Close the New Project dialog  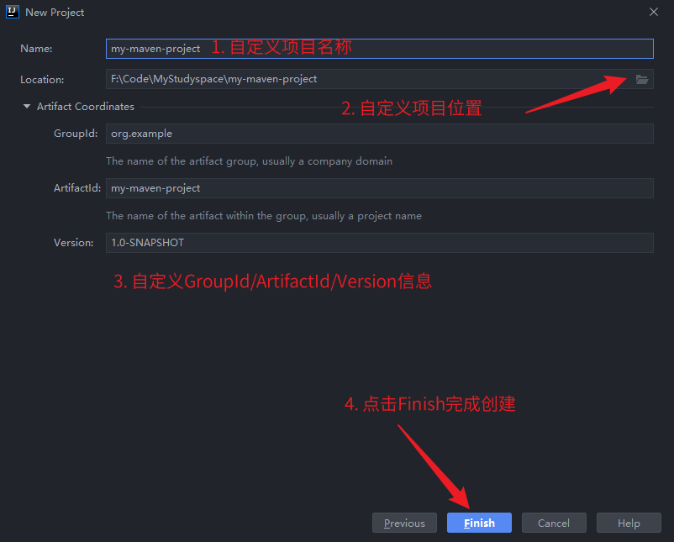pos(653,12)
